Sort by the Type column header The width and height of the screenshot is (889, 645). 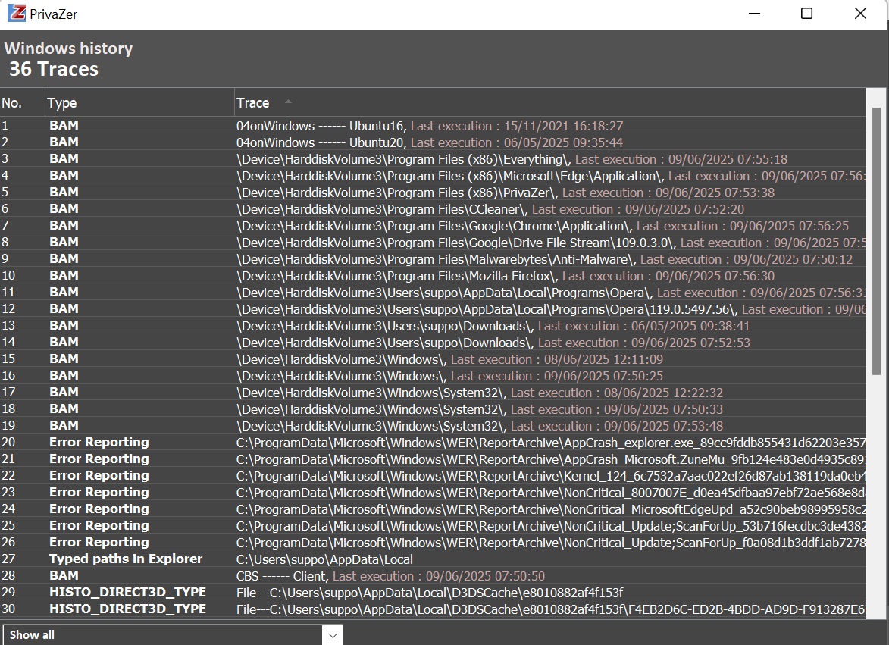pyautogui.click(x=62, y=103)
